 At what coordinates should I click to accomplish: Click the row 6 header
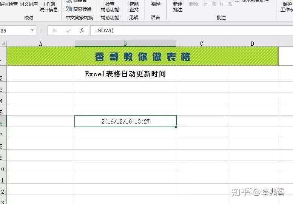3,121
